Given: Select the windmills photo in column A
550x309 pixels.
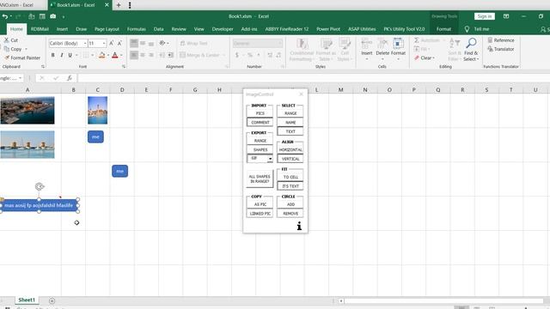Looking at the screenshot, I should [27, 144].
